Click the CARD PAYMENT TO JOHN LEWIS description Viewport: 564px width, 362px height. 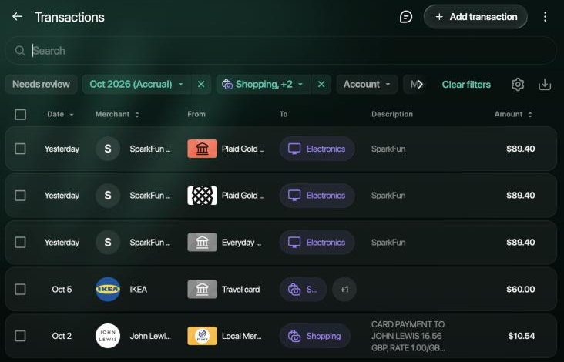pos(408,336)
